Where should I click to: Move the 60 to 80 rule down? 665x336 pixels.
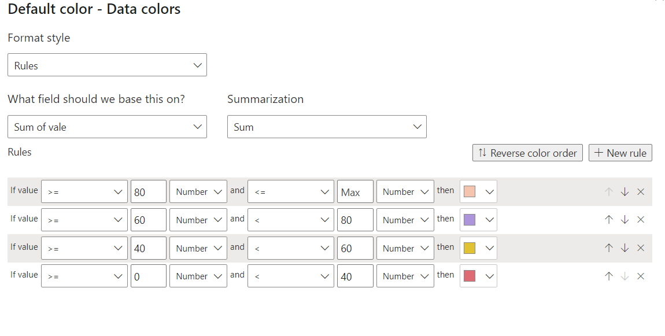pos(625,220)
